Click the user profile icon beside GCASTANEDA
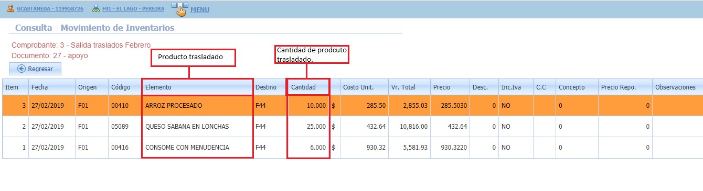This screenshot has width=703, height=191. pos(10,9)
